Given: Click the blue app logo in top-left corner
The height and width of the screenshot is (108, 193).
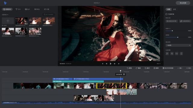Looking at the screenshot, I should 5,3.
